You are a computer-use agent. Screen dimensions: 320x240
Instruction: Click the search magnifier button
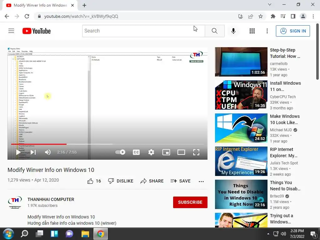point(214,31)
